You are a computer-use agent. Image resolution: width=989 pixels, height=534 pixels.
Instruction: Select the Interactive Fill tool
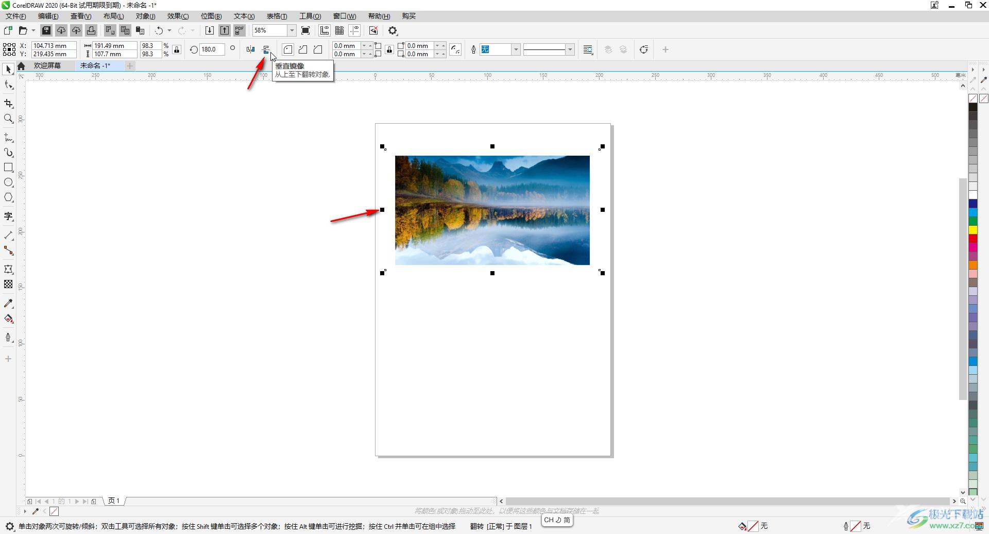click(8, 319)
